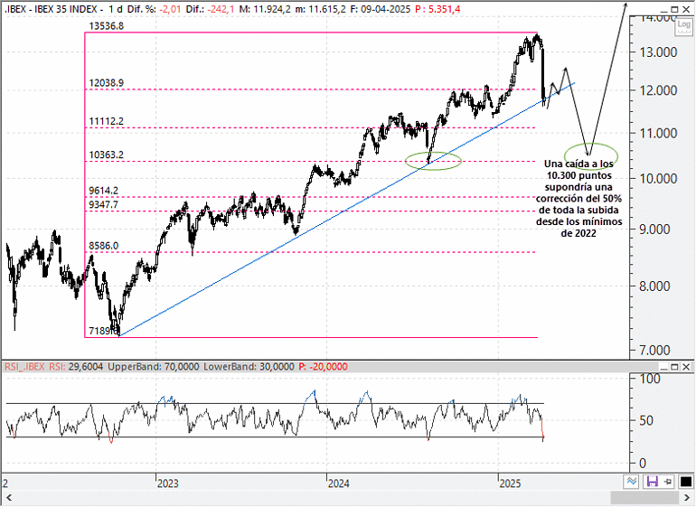696x507 pixels.
Task: Click the 100 label on RSI axis
Action: [x=650, y=380]
